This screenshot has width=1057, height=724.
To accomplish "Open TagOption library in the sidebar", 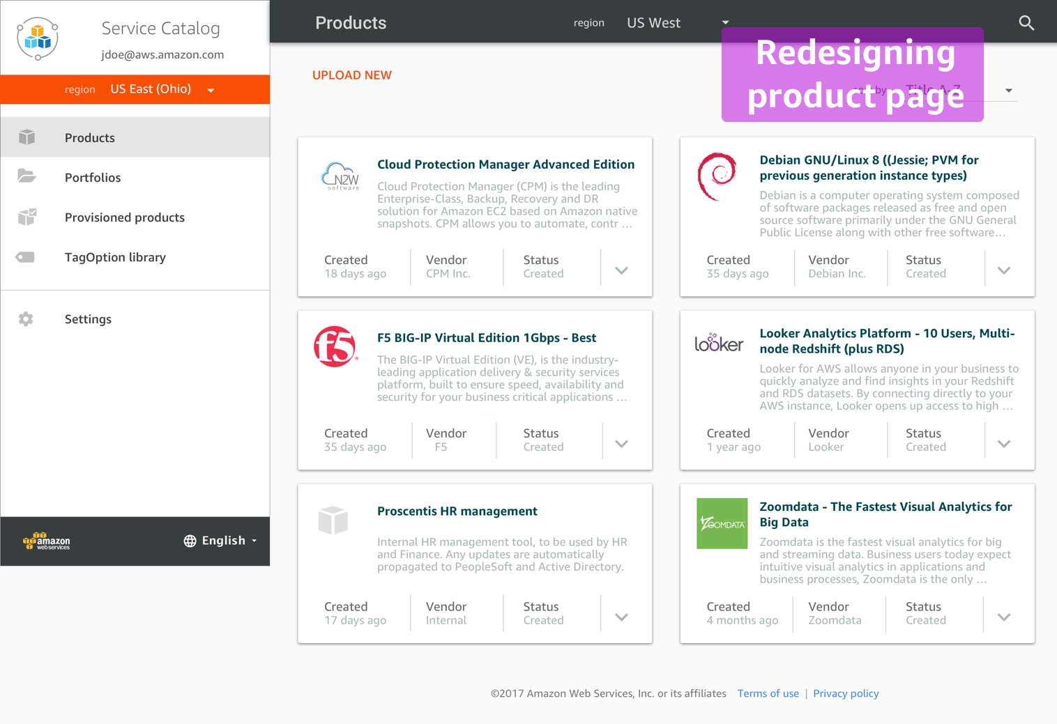I will pyautogui.click(x=135, y=256).
